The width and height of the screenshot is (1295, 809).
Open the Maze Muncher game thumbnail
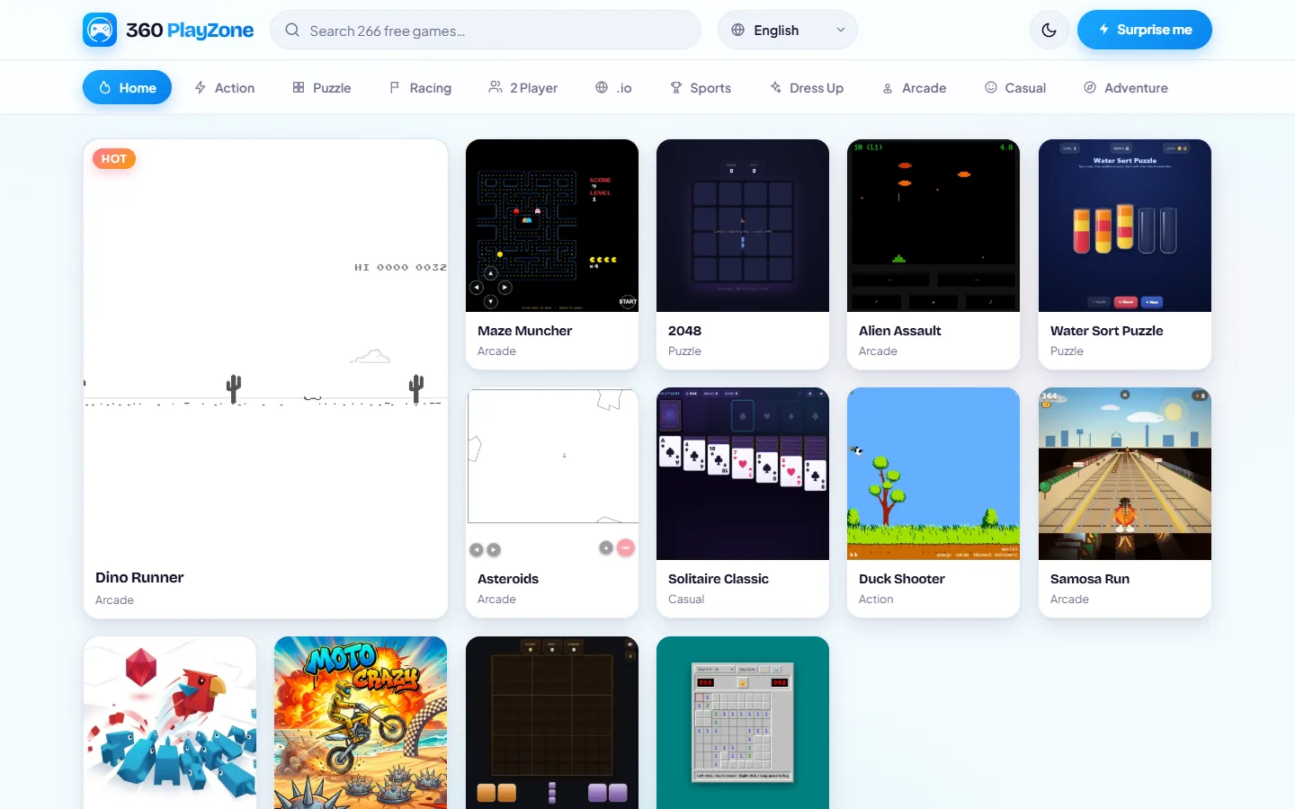[x=552, y=226]
